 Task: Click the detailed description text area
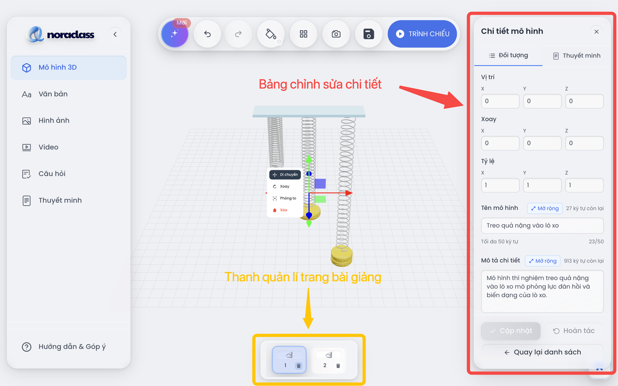click(x=542, y=291)
